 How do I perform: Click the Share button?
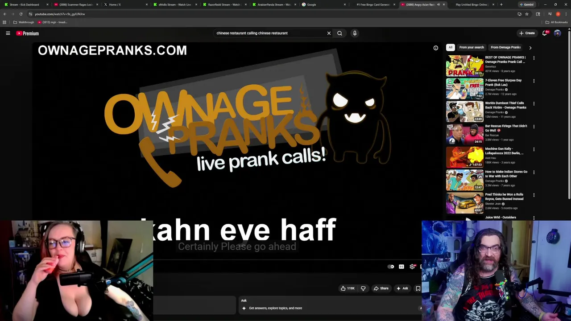[381, 288]
